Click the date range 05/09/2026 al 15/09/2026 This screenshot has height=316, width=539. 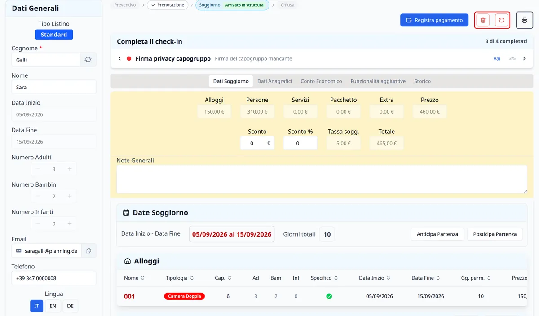[232, 234]
